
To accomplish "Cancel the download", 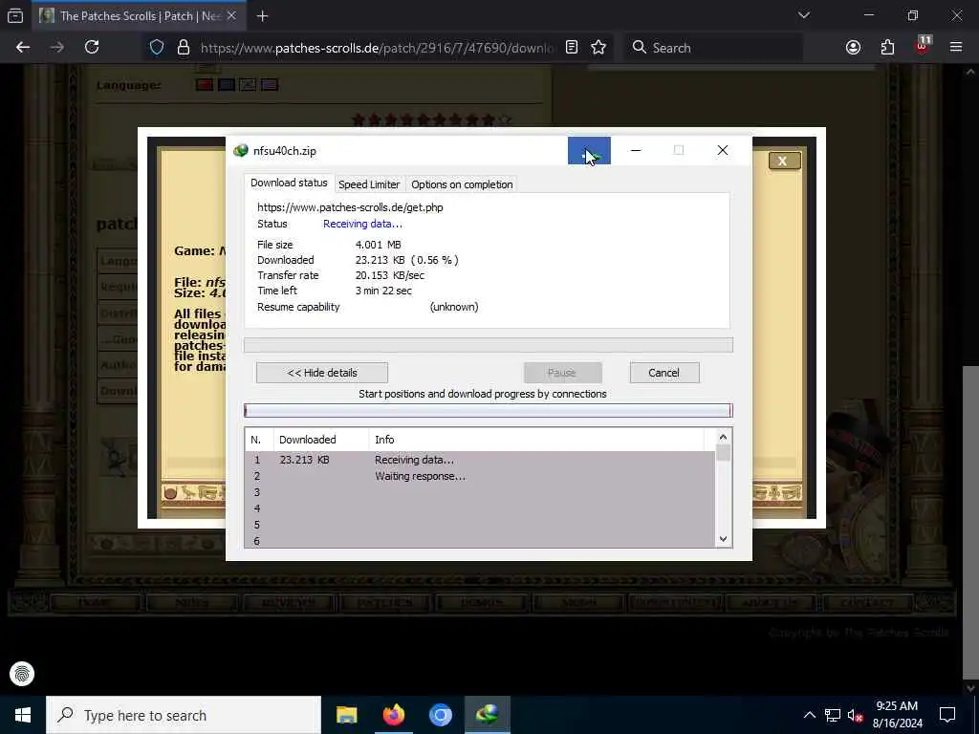I will pos(664,373).
